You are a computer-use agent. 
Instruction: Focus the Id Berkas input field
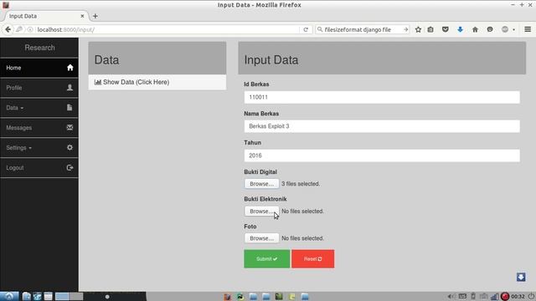382,97
